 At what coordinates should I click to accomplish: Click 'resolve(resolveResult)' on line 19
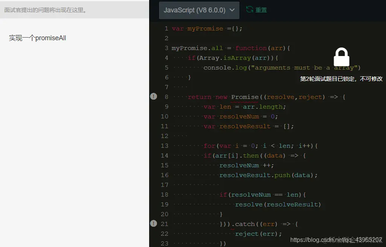[278, 205]
